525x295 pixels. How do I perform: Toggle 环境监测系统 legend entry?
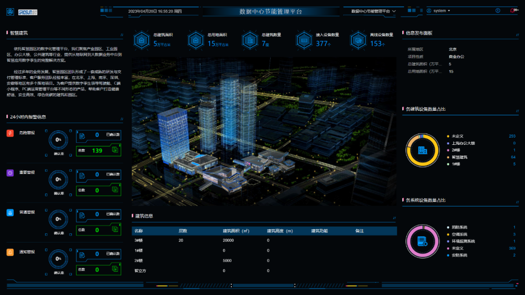coord(461,241)
